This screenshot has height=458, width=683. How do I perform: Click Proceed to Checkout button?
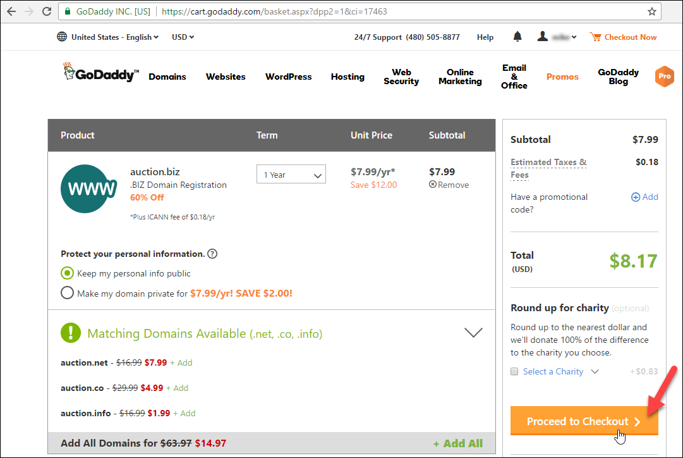pos(584,421)
